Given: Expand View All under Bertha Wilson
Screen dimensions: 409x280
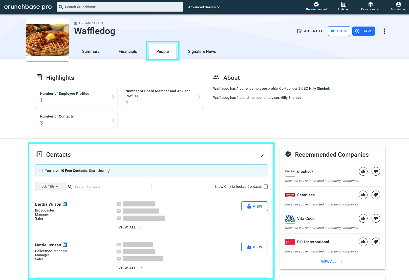Looking at the screenshot, I should [130, 227].
